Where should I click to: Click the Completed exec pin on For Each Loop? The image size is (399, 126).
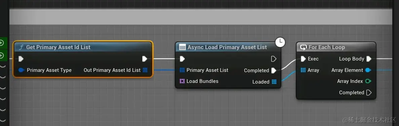(x=369, y=93)
